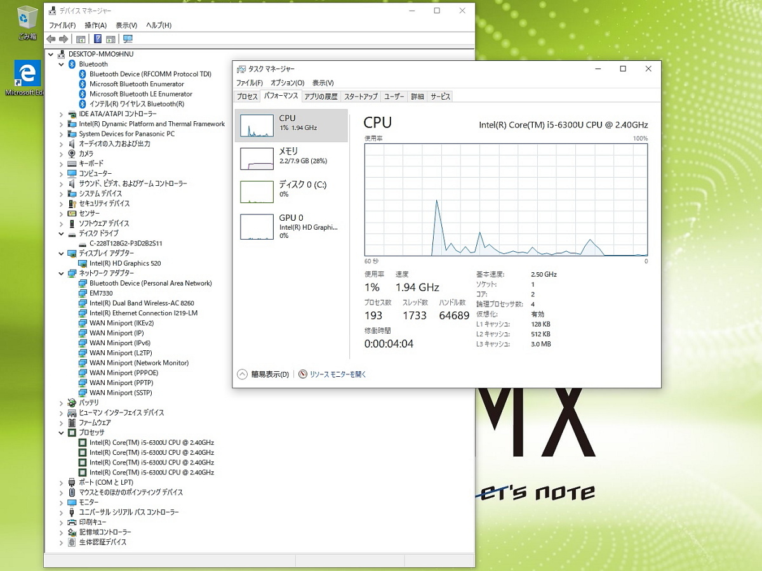
Task: Open Task Manager ファイル(F) menu
Action: (x=250, y=82)
